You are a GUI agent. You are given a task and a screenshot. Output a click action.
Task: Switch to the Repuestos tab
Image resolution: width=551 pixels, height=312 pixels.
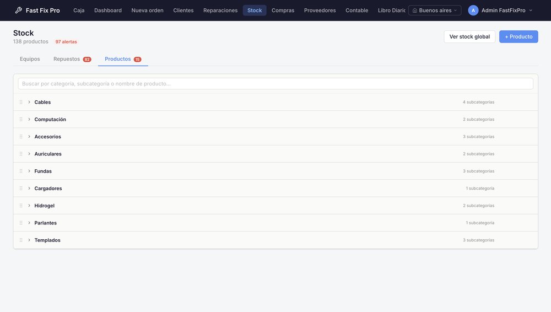[72, 59]
